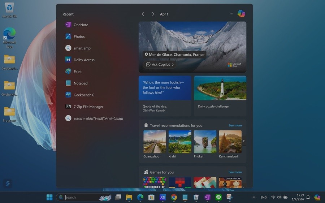Click See more for Games for you
Viewport: 325px width, 203px height.
tap(235, 172)
